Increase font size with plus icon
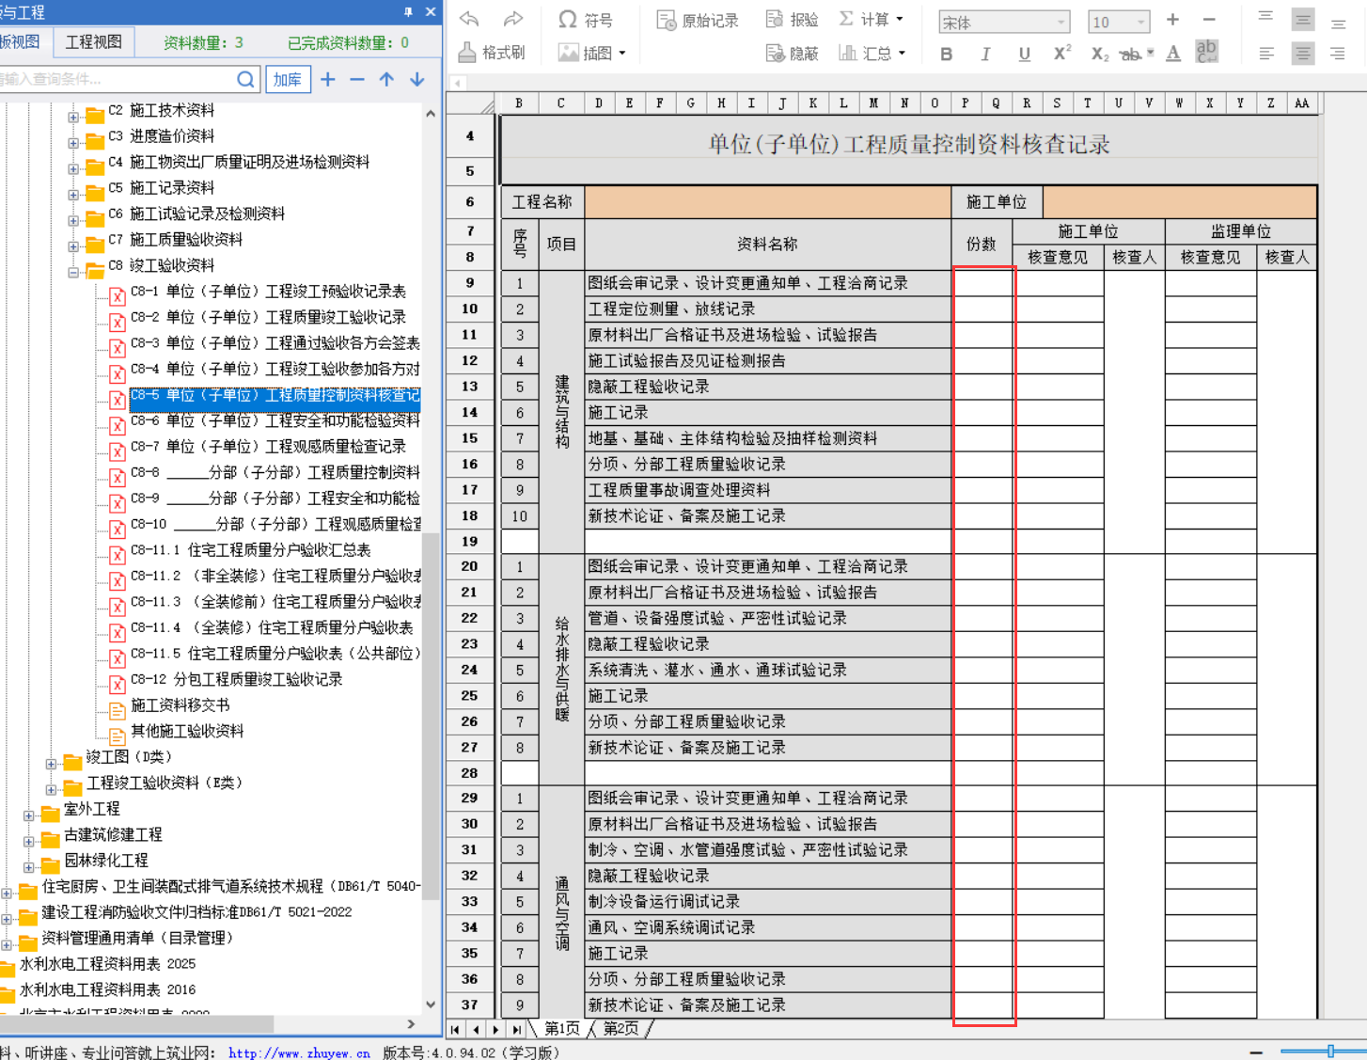This screenshot has height=1060, width=1367. [1172, 20]
